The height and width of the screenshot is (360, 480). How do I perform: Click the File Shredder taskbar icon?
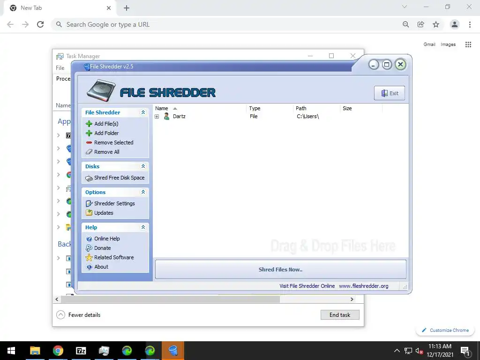tap(173, 351)
